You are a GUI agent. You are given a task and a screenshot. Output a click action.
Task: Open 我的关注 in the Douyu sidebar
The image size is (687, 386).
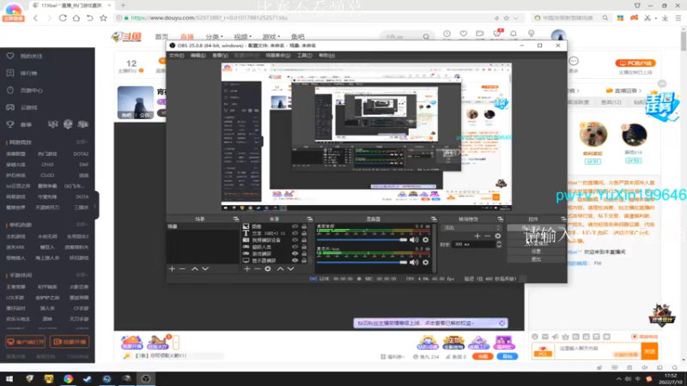32,56
